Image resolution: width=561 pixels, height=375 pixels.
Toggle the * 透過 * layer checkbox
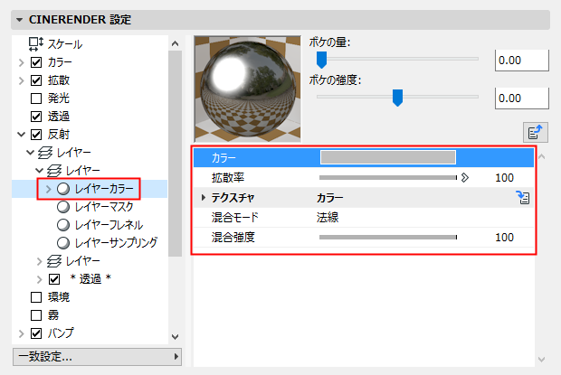54,279
